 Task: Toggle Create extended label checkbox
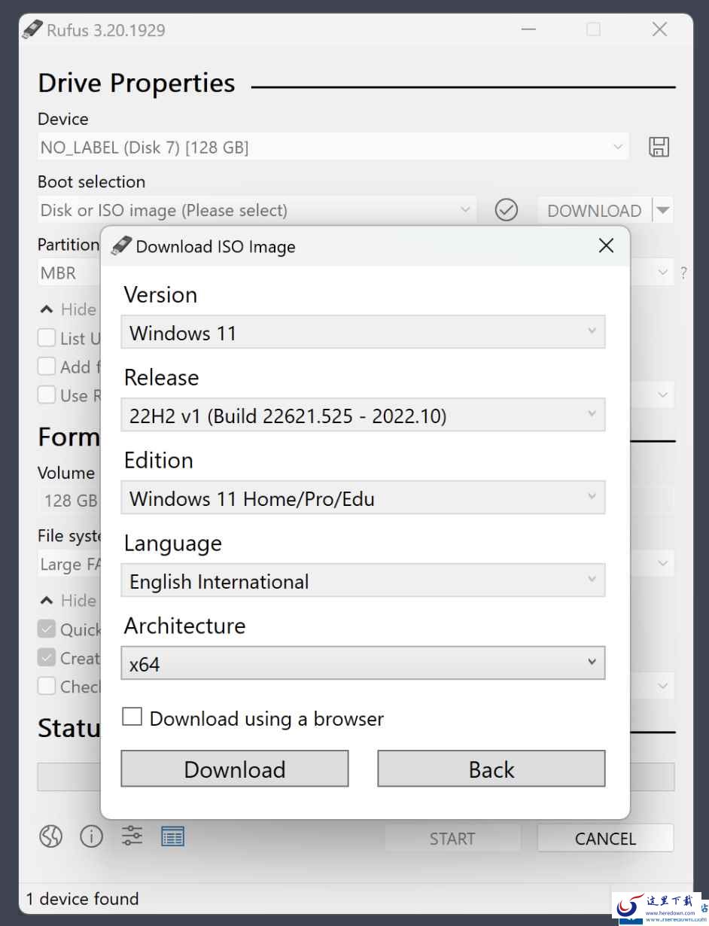point(47,657)
